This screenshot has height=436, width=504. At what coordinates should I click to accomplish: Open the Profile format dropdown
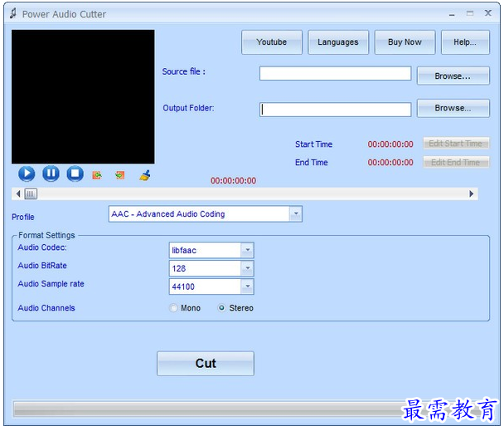coord(296,214)
